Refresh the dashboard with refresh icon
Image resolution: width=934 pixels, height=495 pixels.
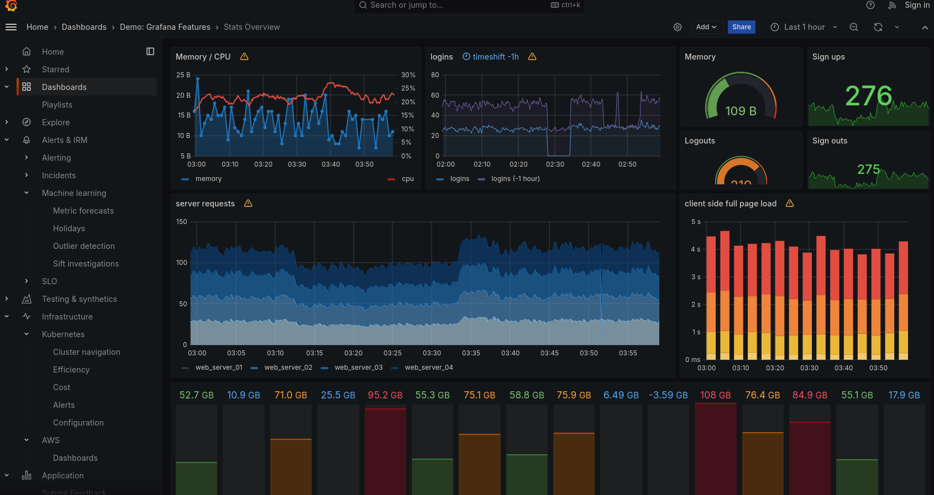click(878, 27)
